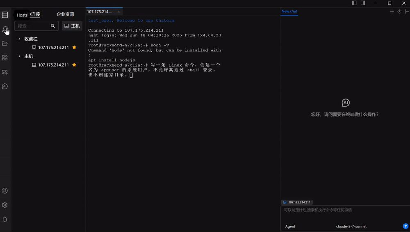Screen dimensions: 410x232
Task: Open chat history clock icon
Action: [x=399, y=11]
